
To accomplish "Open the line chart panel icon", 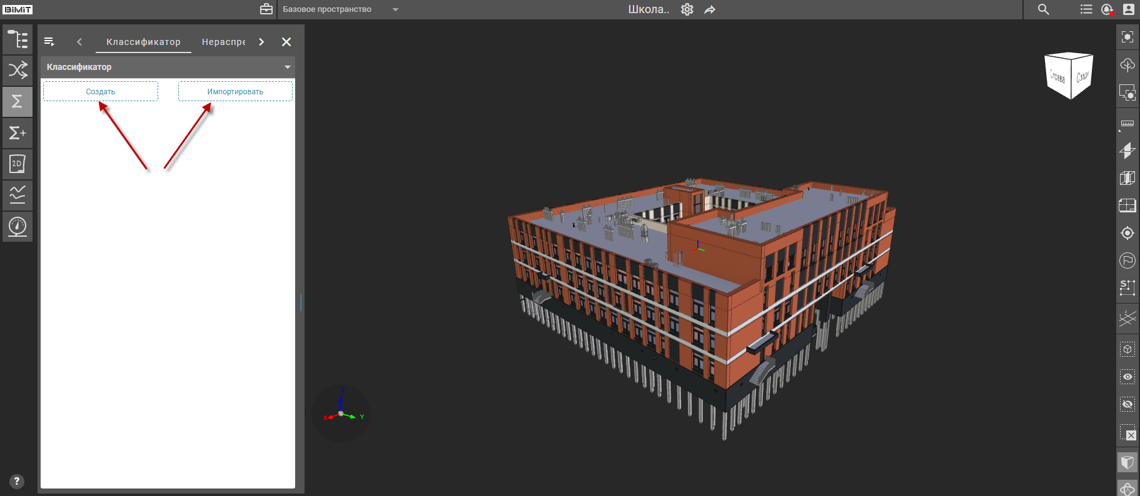I will [x=18, y=195].
